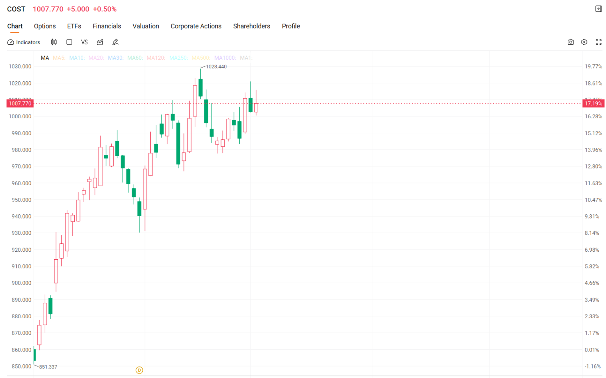Click the red 17.19% percent tag
The width and height of the screenshot is (606, 378).
pyautogui.click(x=594, y=104)
